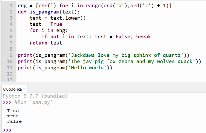
Task: Click the 'for i in eng:' loop line
Action: point(48,30)
